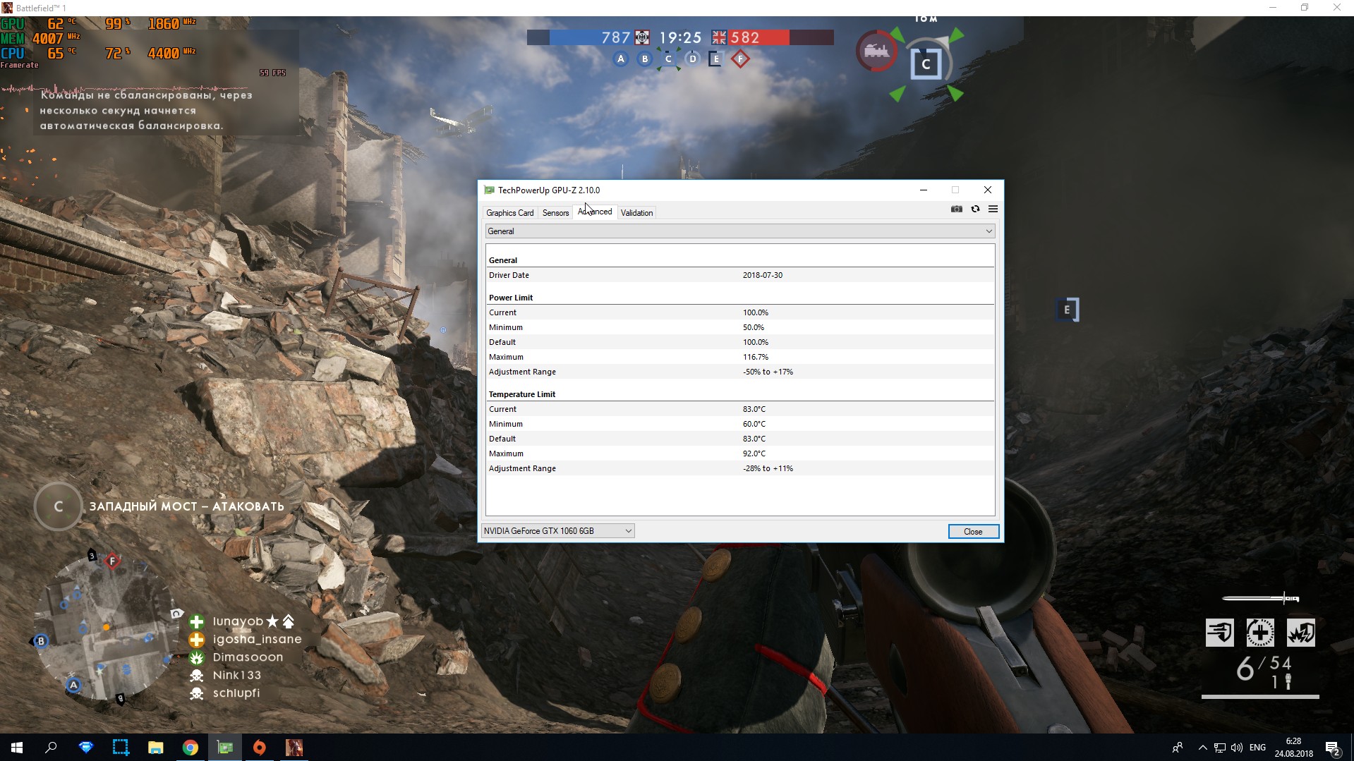Open the network status tray icon
This screenshot has width=1354, height=761.
1219,748
